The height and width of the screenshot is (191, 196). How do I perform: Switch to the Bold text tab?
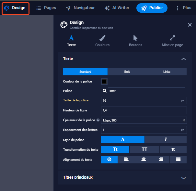point(127,72)
